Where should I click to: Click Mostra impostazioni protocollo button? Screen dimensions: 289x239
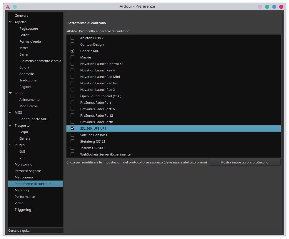[x=244, y=162]
